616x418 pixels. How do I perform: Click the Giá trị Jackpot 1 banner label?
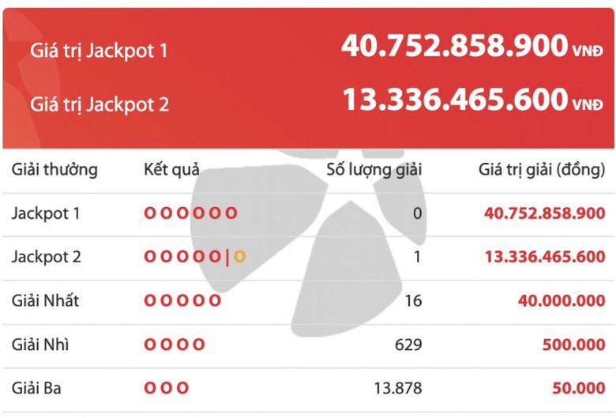[99, 51]
